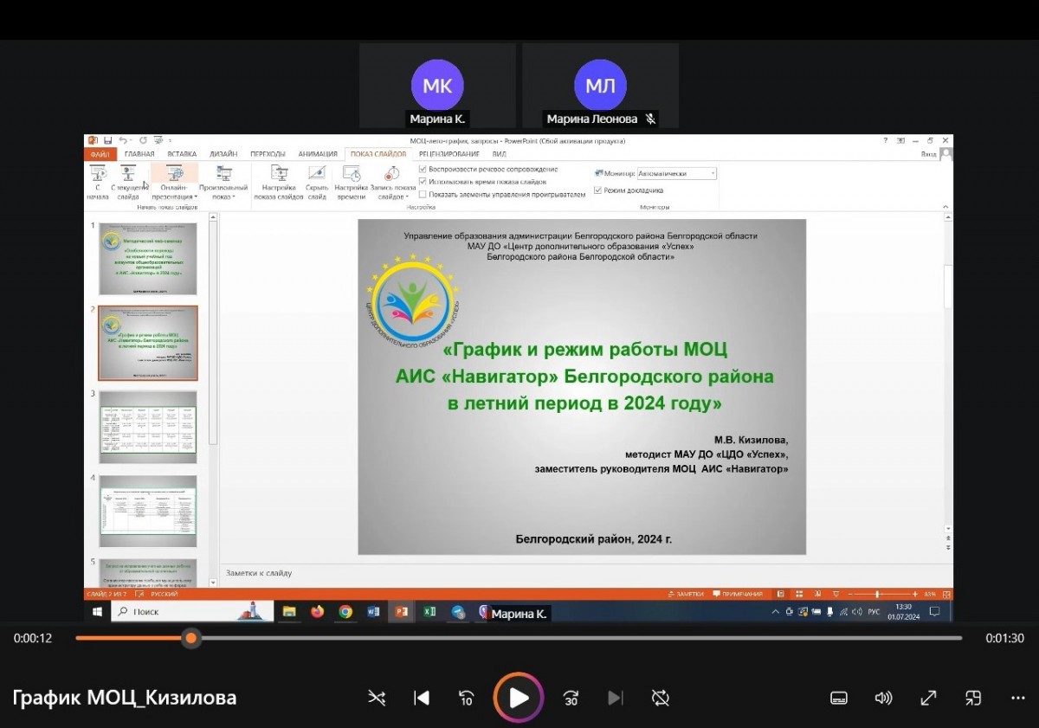The image size is (1039, 728).
Task: Uncheck 'Режим докладчика' checkbox
Action: (x=598, y=190)
